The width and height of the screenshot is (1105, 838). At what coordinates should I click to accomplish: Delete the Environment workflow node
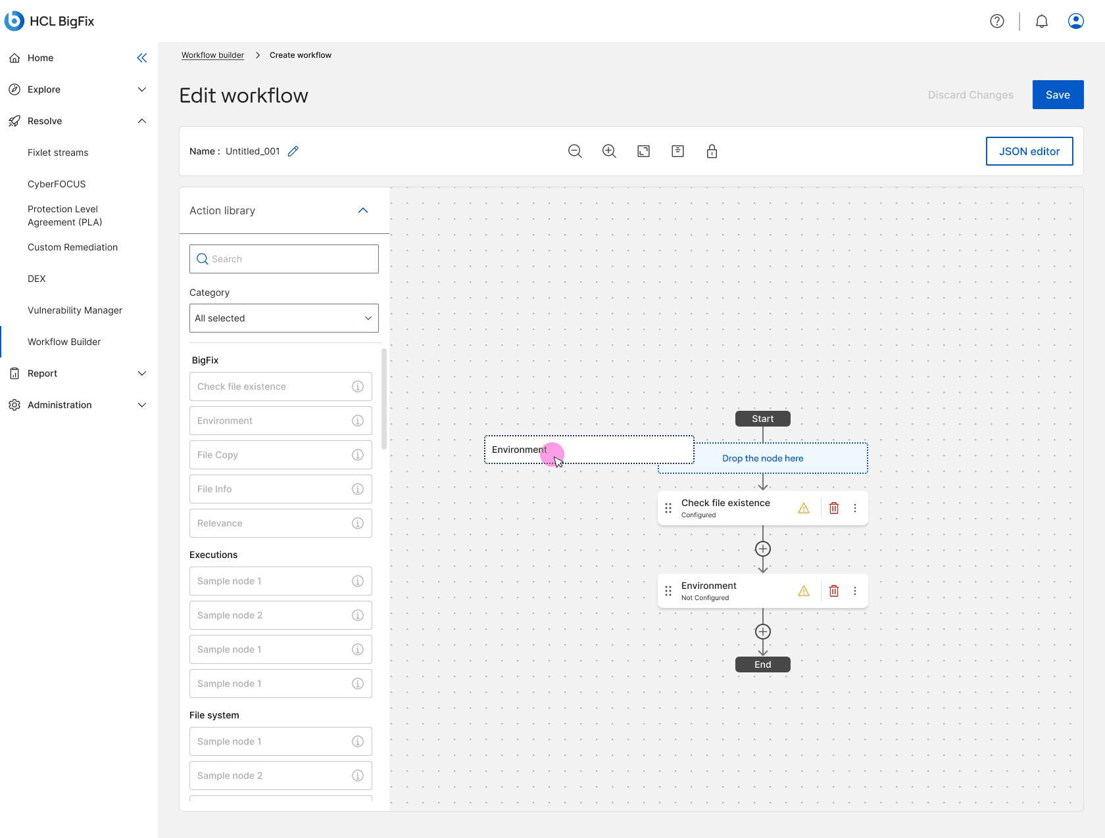[834, 591]
